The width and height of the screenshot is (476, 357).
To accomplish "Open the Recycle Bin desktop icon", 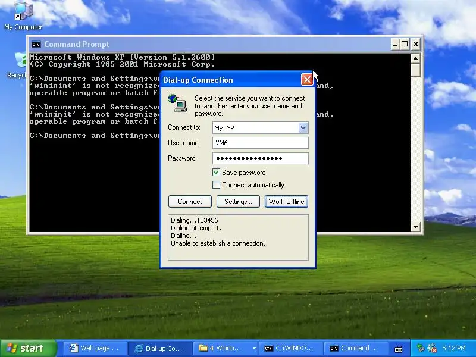I will 18,65.
